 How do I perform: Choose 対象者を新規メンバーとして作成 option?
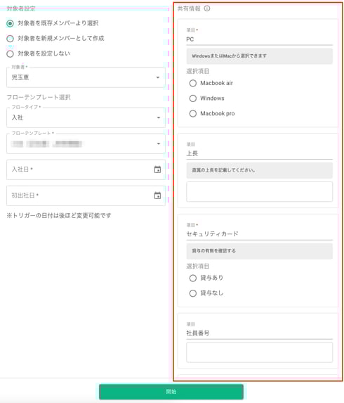point(10,39)
